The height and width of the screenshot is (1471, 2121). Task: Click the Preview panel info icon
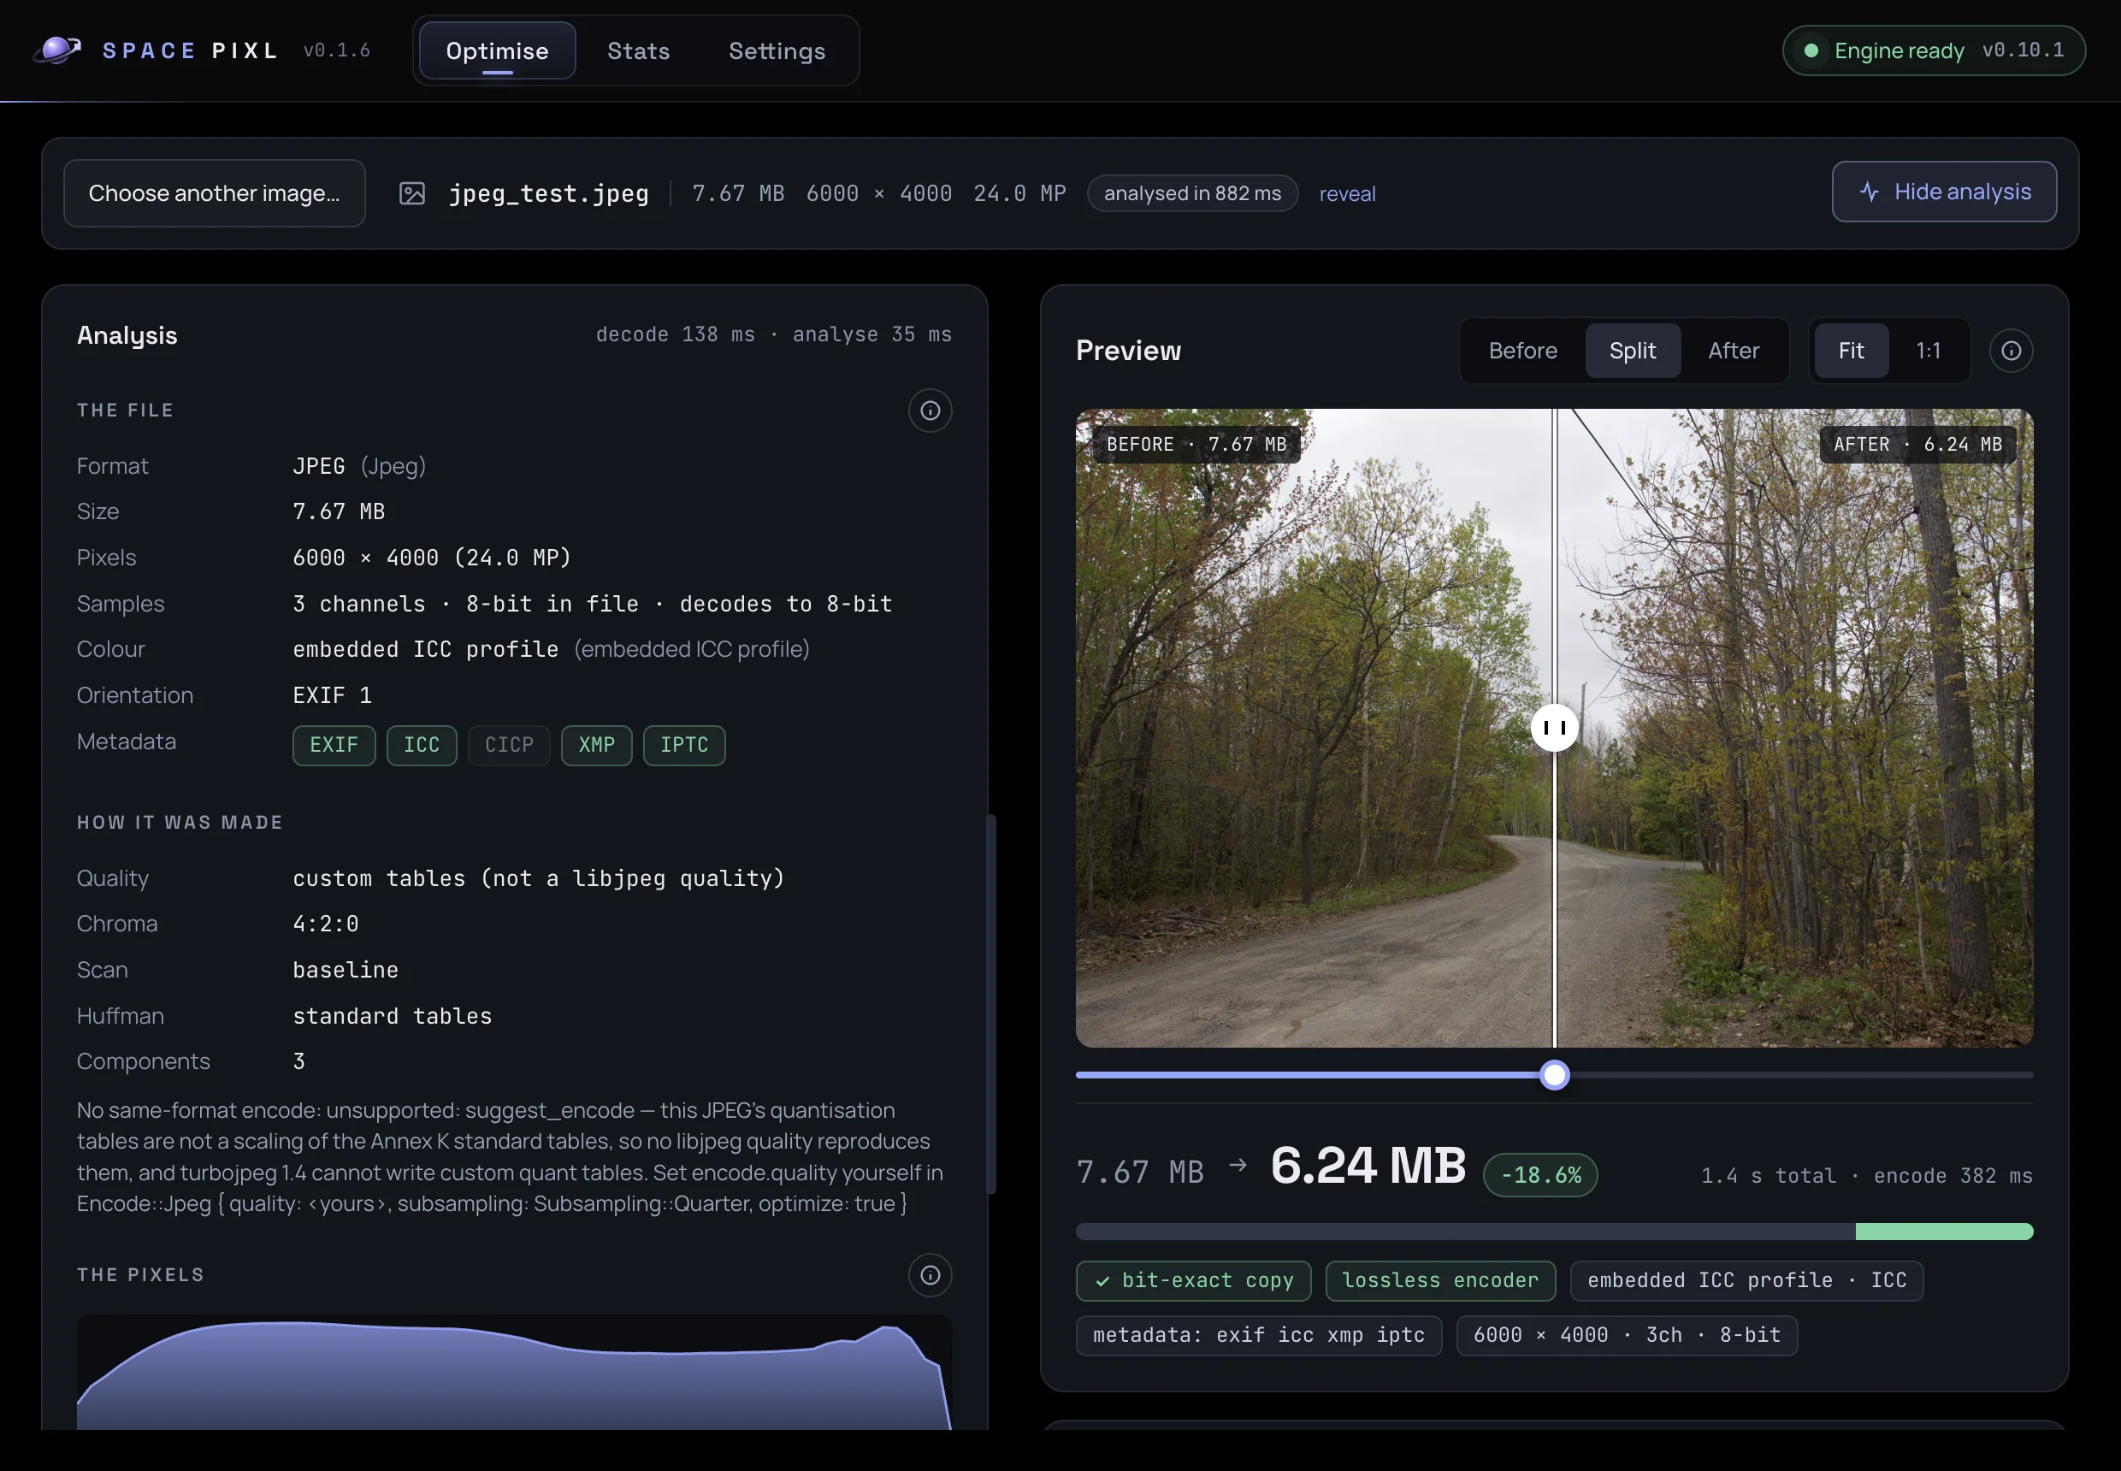[2012, 351]
